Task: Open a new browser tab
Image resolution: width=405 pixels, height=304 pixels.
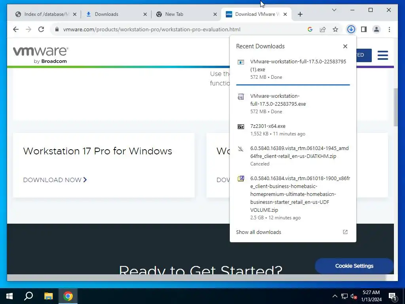Action: click(300, 15)
